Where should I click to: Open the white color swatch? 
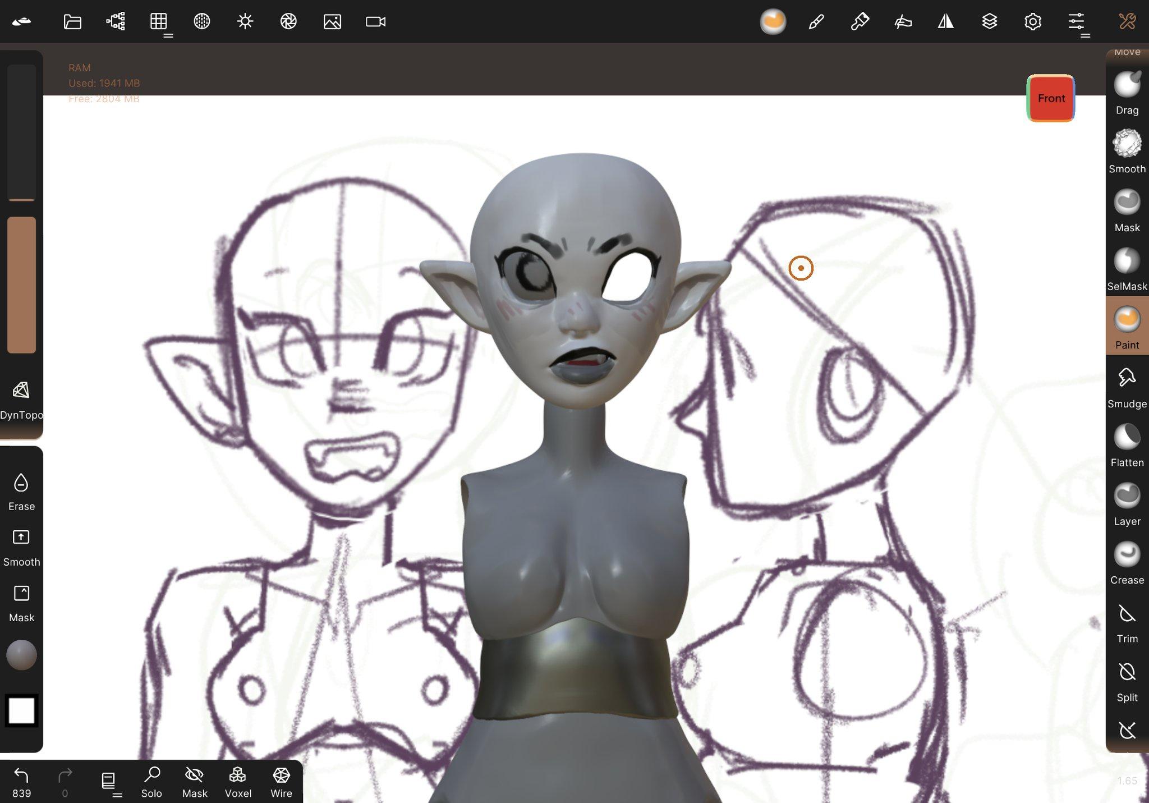click(x=21, y=710)
